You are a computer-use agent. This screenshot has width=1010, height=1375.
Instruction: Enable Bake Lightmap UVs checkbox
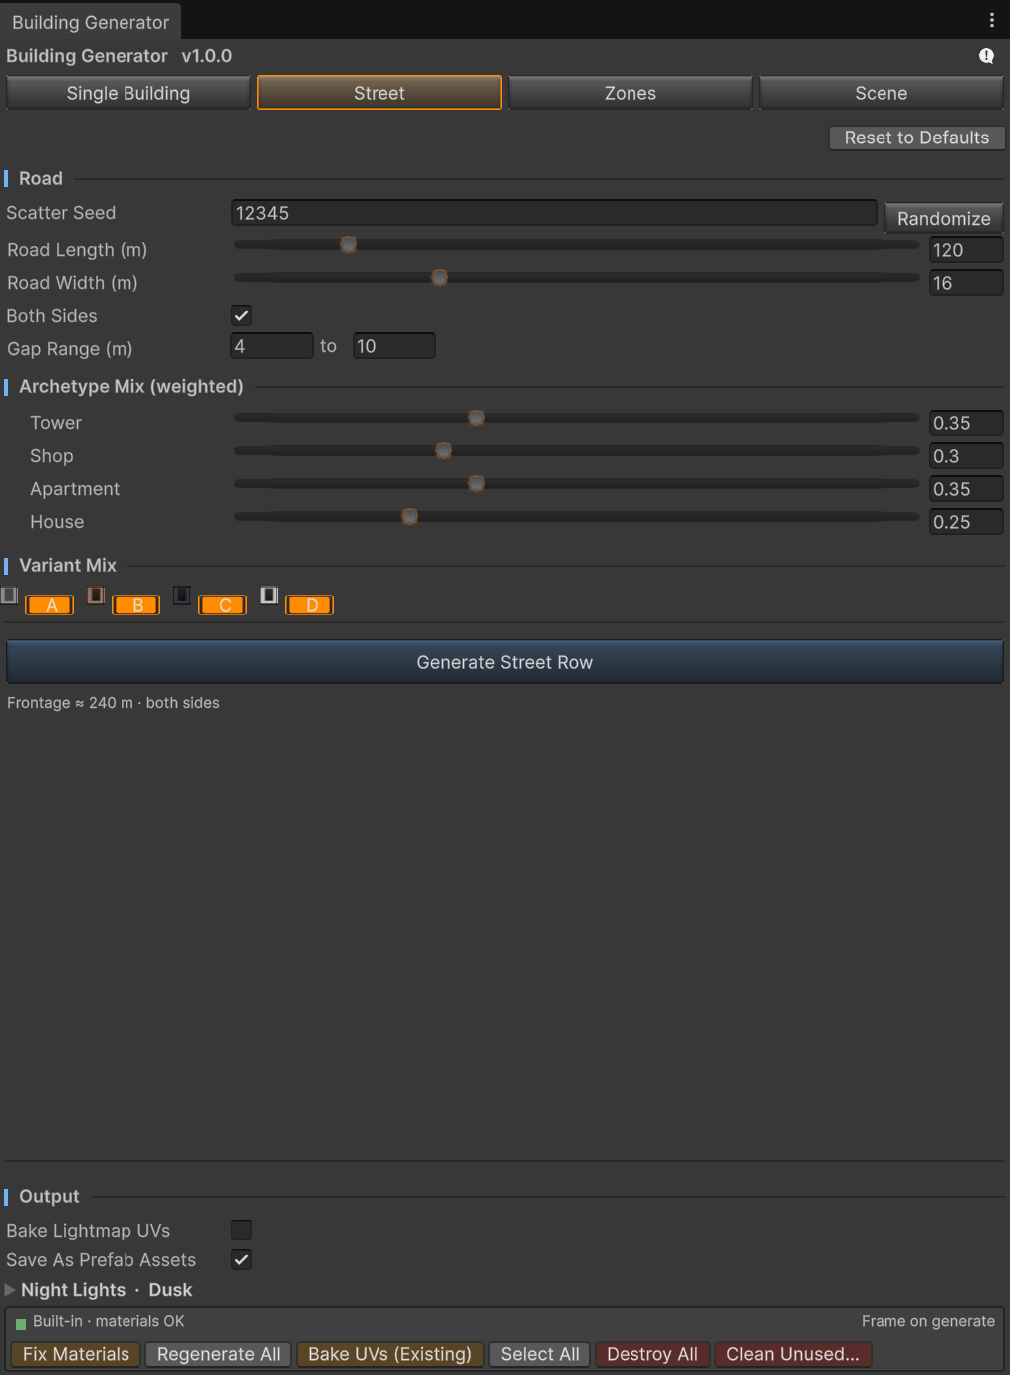click(x=241, y=1231)
